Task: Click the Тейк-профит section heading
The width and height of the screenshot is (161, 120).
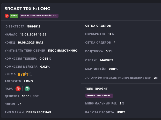Action: [x=96, y=89]
